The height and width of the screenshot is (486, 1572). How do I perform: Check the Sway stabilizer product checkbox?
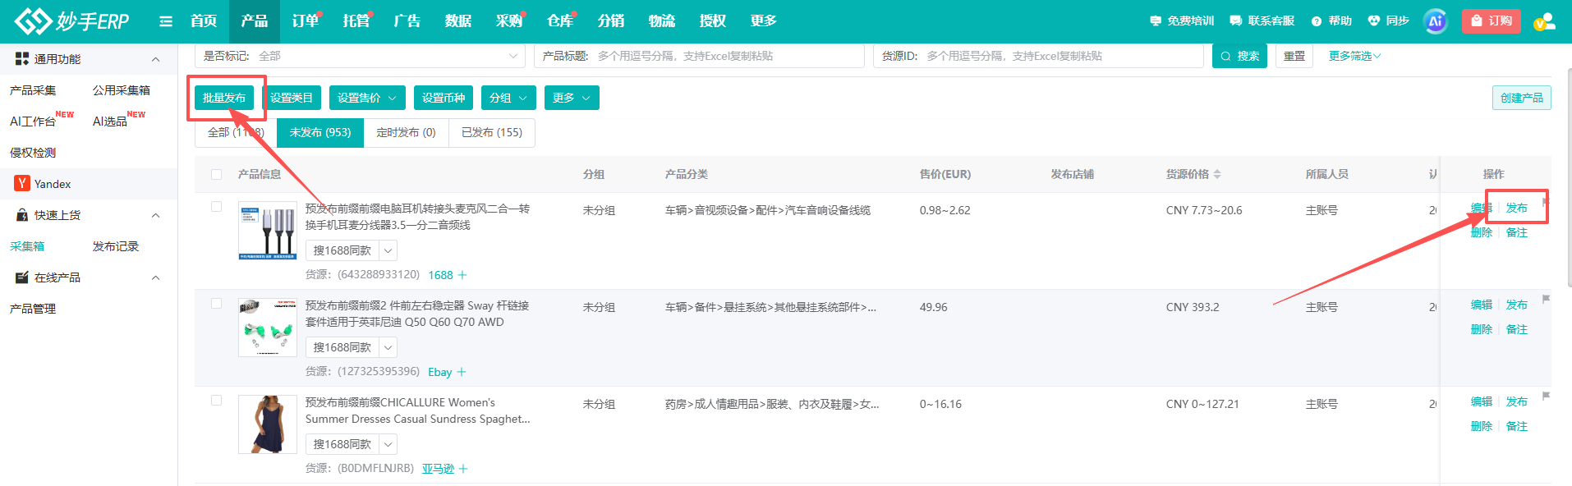217,304
